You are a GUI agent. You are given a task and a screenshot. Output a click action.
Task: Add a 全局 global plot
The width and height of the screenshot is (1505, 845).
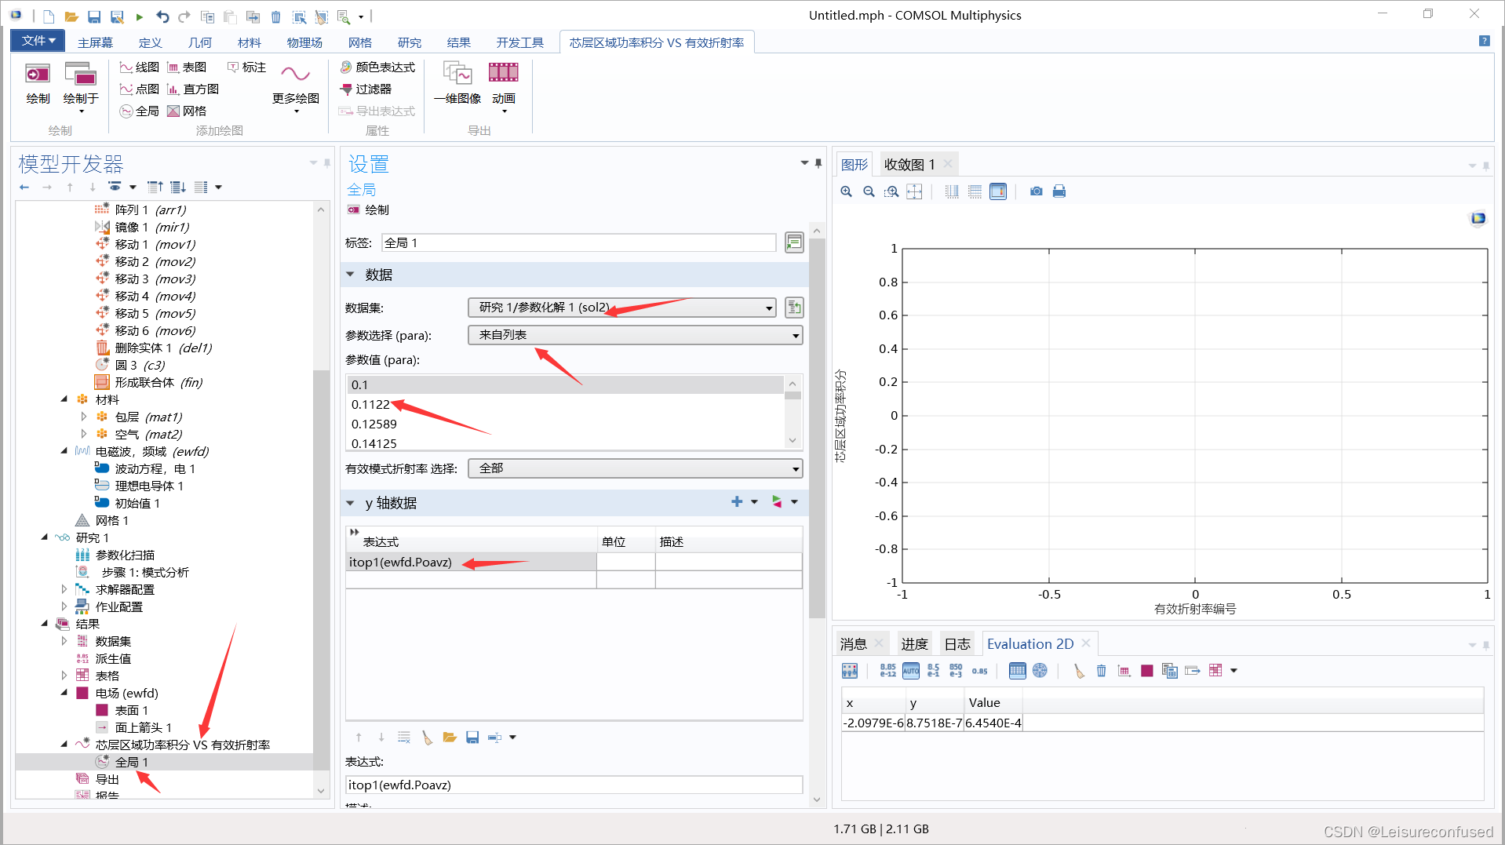click(140, 111)
